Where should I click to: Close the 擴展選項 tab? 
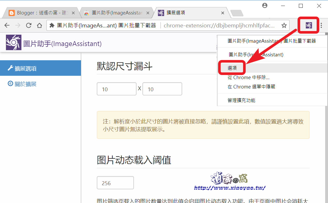coord(223,13)
